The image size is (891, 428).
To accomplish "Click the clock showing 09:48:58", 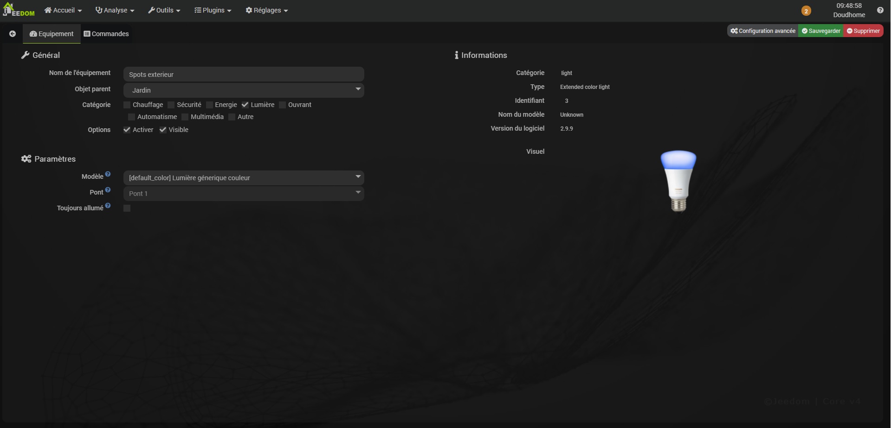I will (x=849, y=6).
